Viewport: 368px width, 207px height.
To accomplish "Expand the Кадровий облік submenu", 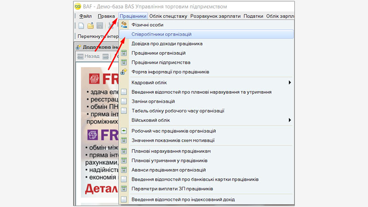I will 290,82.
